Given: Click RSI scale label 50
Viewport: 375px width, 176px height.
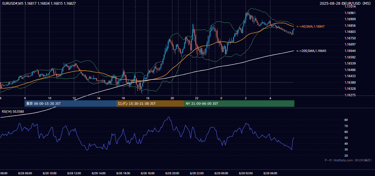Looking at the screenshot, I should point(346,138).
